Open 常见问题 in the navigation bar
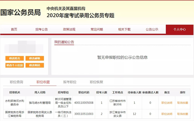Image resolution: width=194 pixels, height=121 pixels. 97,29
